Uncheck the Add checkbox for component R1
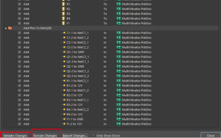This screenshot has width=221, height=138. (x=19, y=4)
